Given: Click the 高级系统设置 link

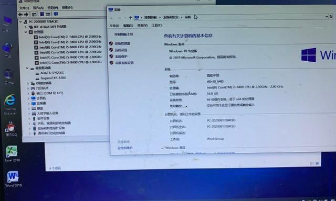Looking at the screenshot, I should (124, 63).
